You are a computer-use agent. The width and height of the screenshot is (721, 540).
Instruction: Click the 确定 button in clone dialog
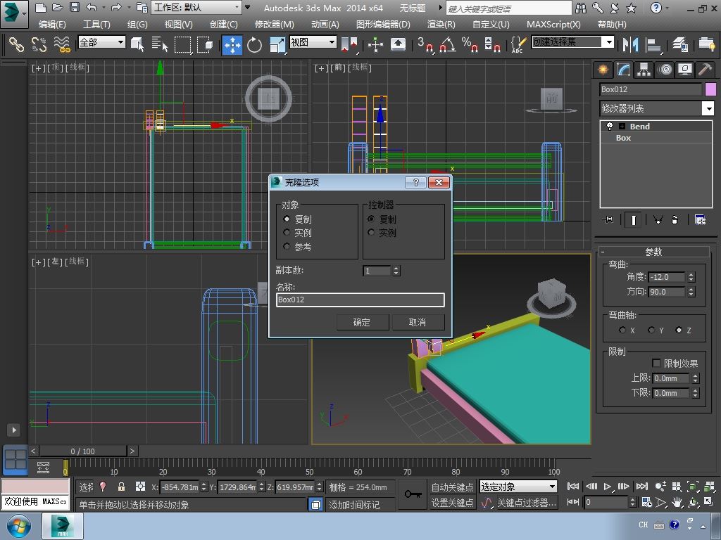pos(361,322)
